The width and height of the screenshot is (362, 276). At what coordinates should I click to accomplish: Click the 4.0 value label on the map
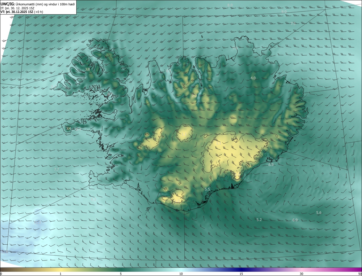point(253,78)
